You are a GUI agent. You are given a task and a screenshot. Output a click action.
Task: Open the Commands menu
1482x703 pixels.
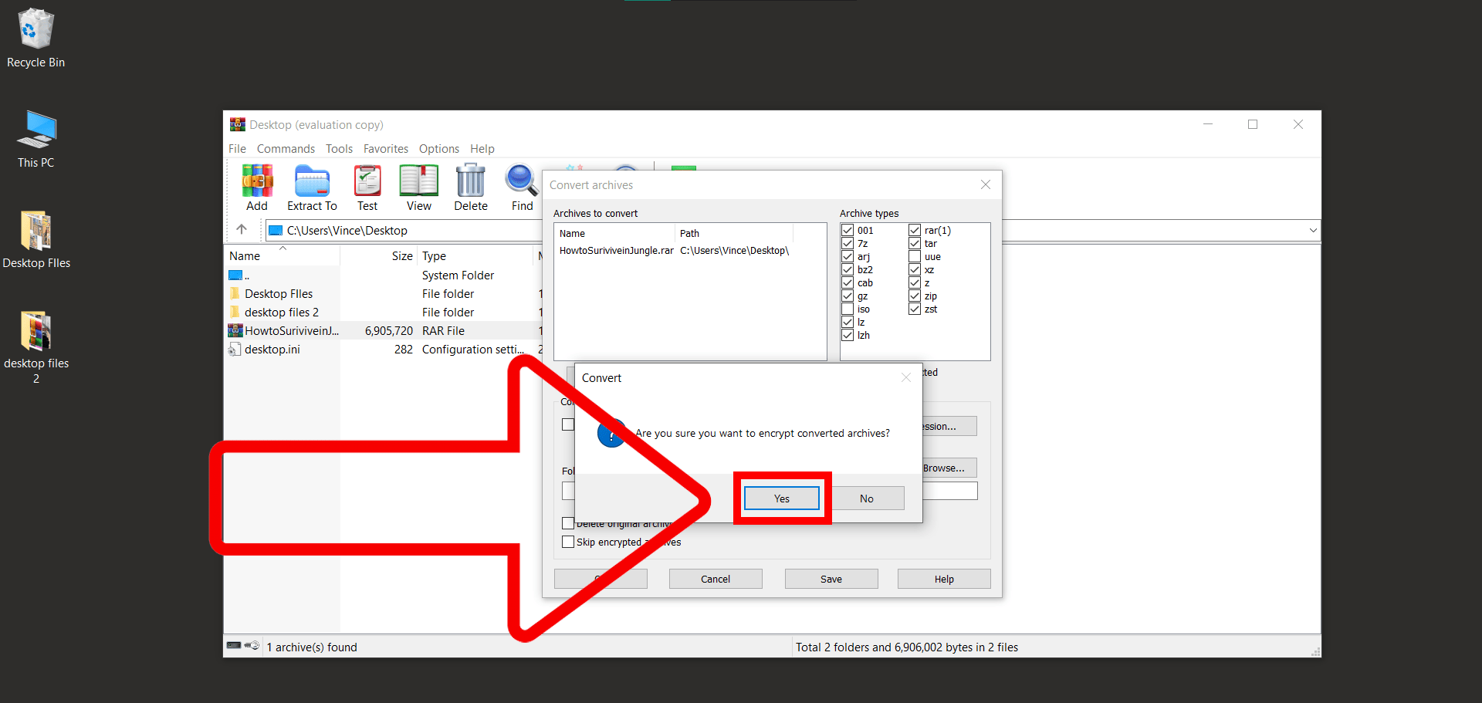(286, 148)
